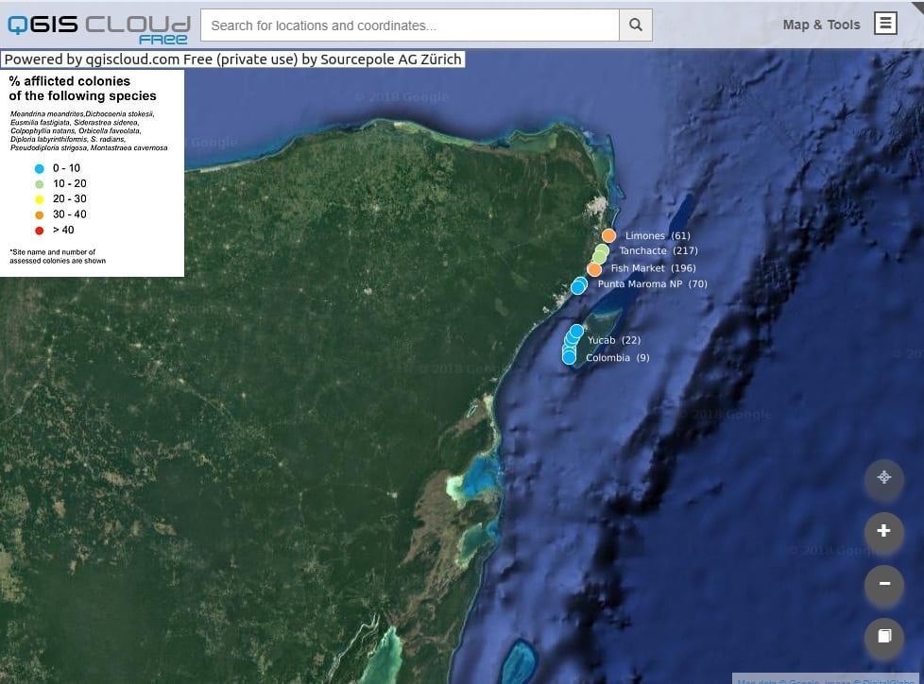Open the Powered by qgiscloud.com attribution link
The width and height of the screenshot is (924, 684).
point(233,60)
